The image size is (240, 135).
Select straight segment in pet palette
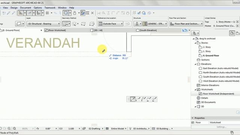(132, 99)
